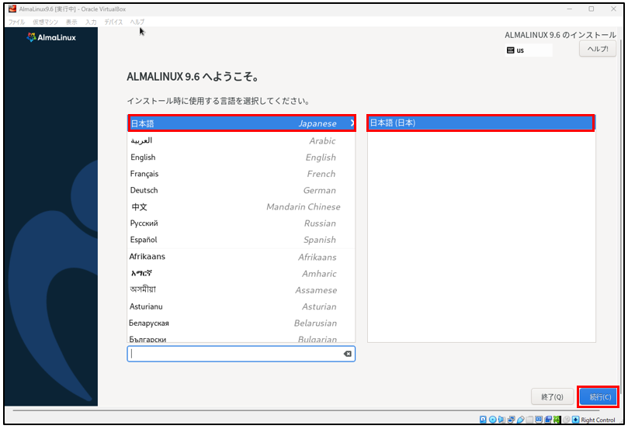Click the language search input field
Screen dimensions: 628x429
233,354
